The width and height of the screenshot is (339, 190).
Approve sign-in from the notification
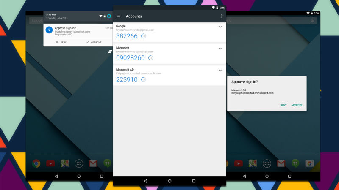coord(94,42)
